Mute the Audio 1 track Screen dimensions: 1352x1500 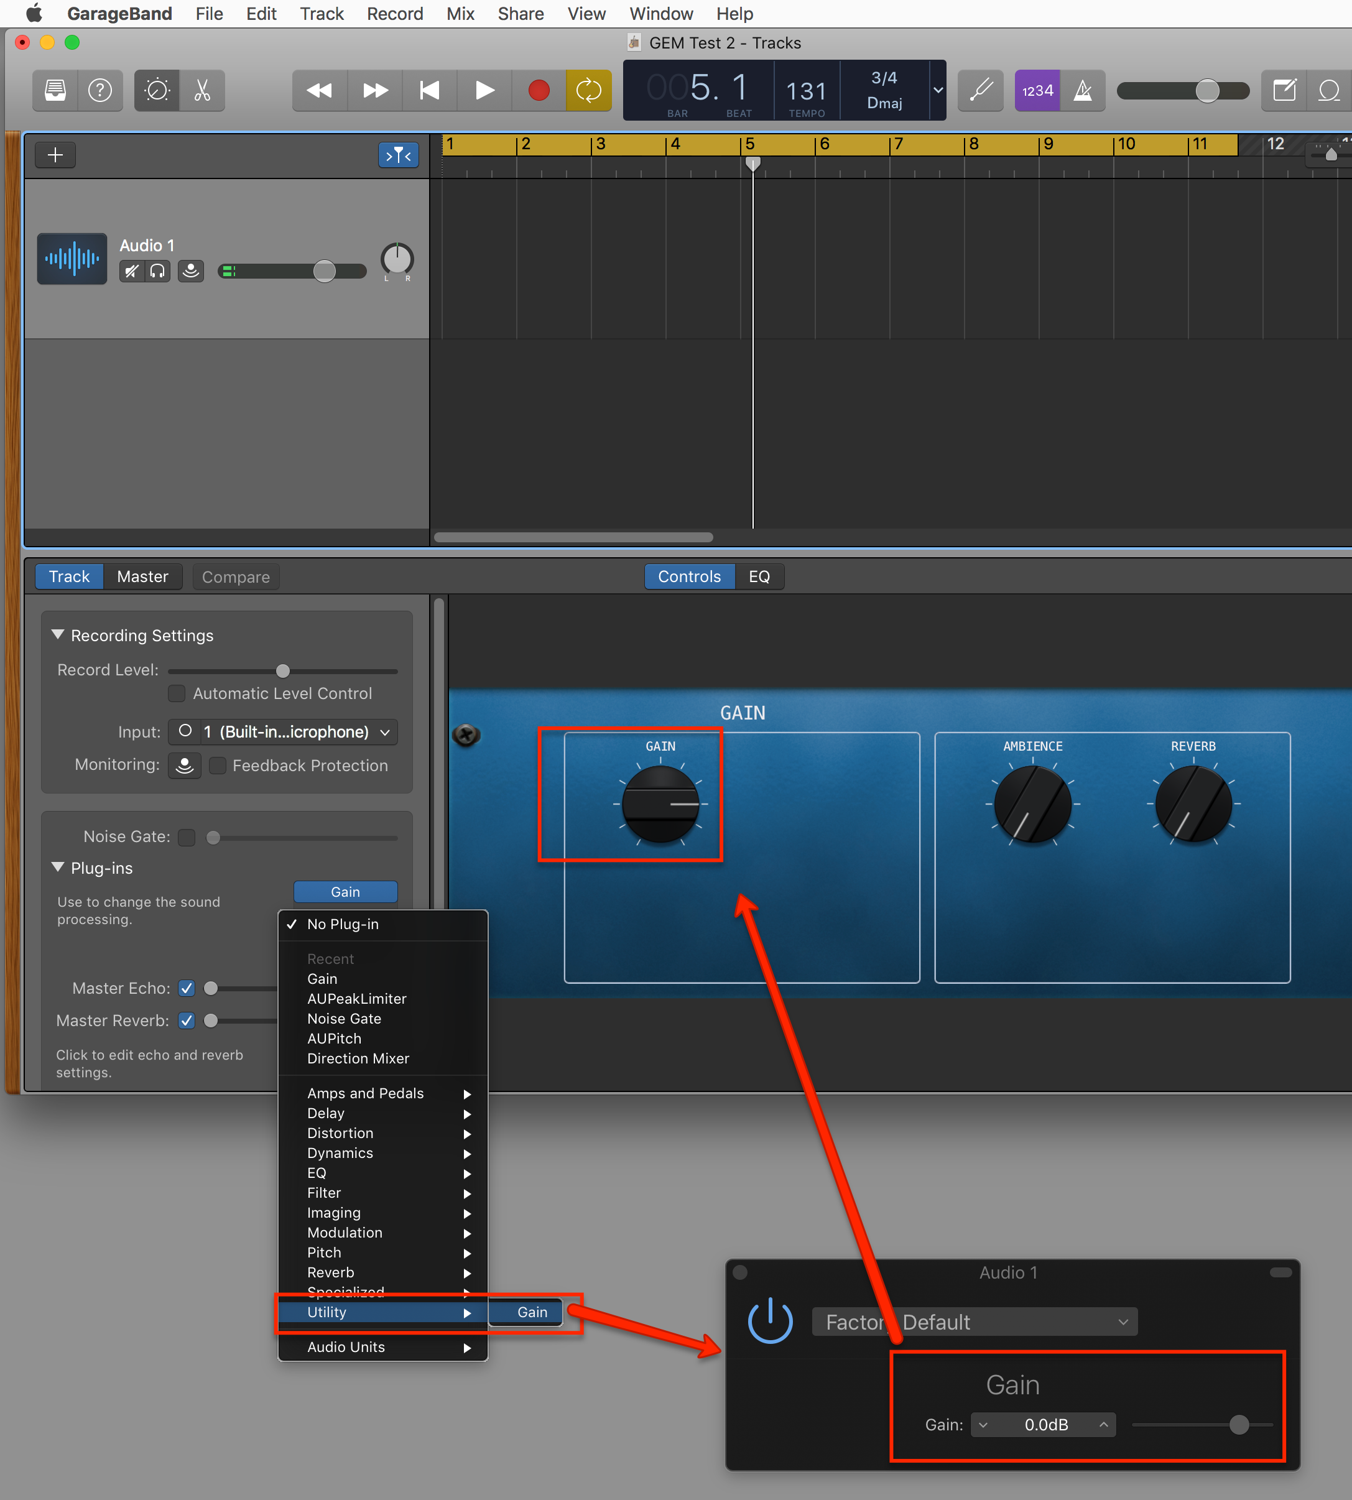pos(131,271)
